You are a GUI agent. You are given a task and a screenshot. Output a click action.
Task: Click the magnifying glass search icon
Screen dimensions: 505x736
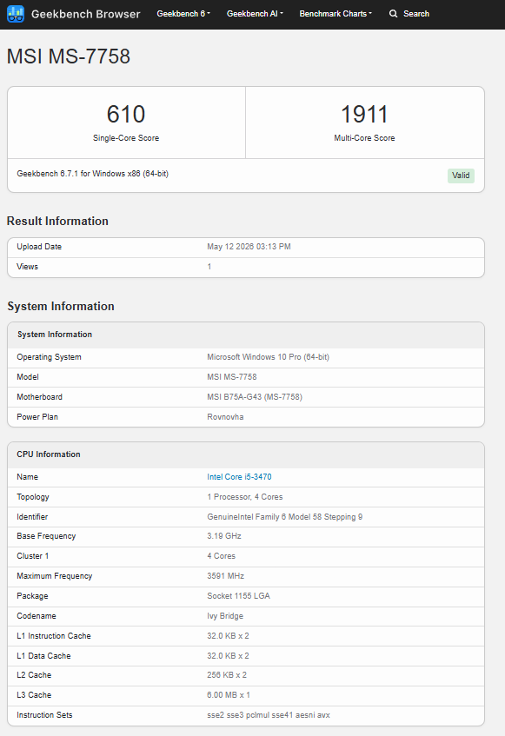click(x=393, y=14)
